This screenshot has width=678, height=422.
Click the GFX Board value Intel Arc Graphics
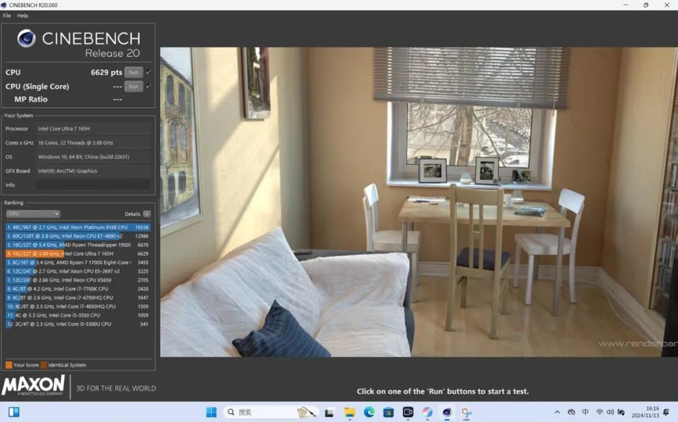[93, 171]
